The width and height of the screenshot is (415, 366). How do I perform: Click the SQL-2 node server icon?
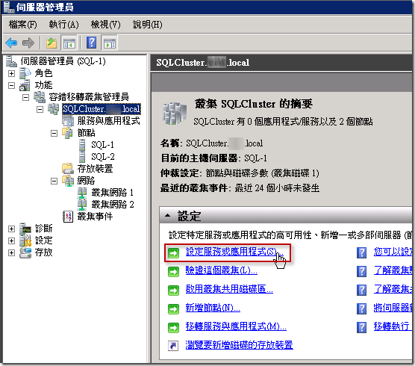coord(82,157)
